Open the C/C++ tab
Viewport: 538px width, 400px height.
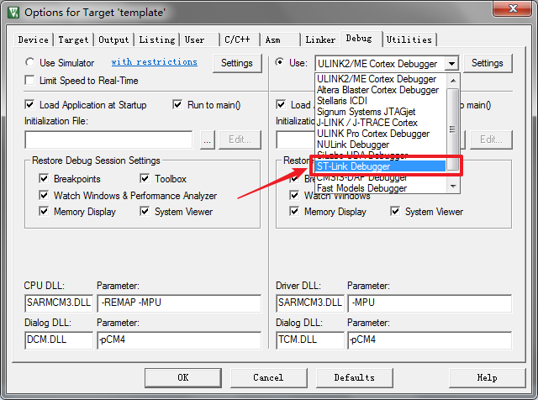pos(237,39)
